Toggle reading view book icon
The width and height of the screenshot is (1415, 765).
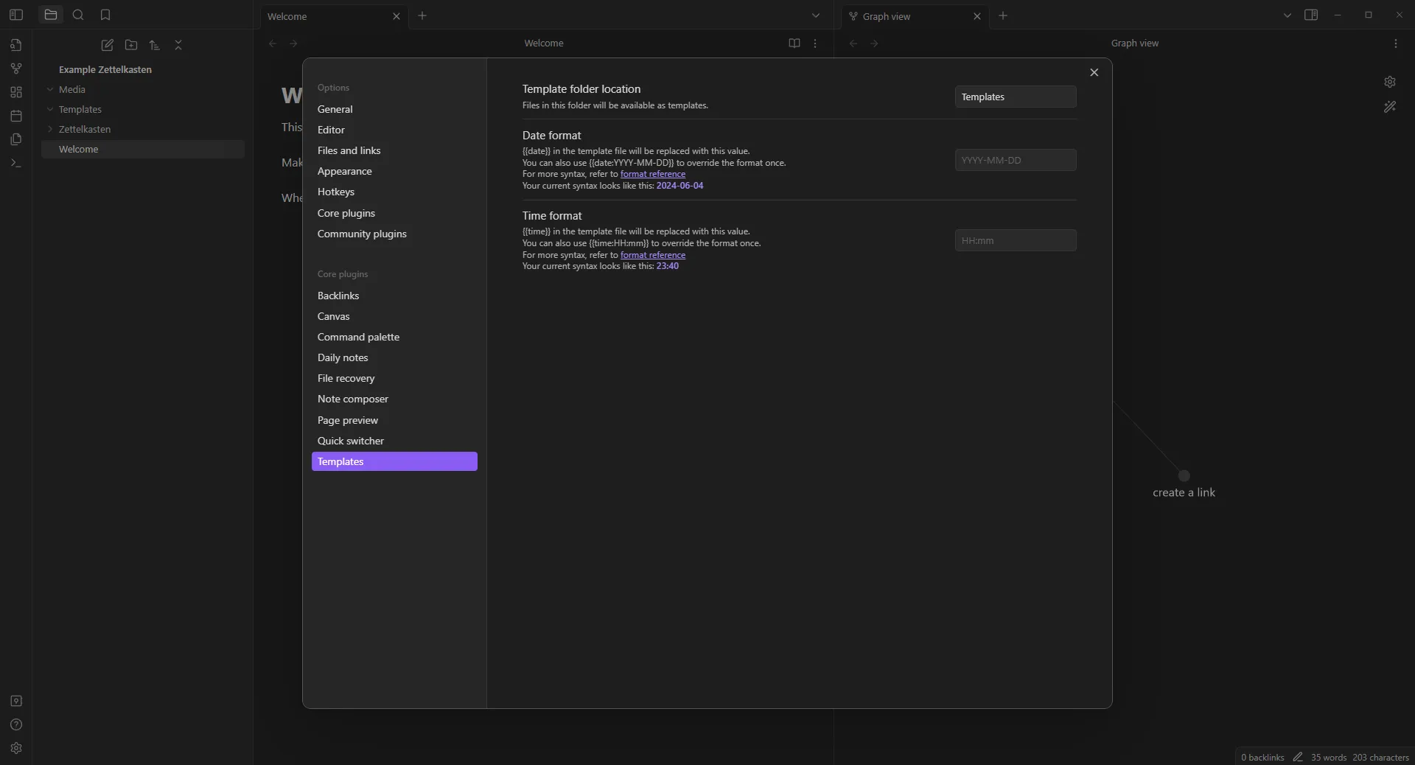(x=794, y=43)
